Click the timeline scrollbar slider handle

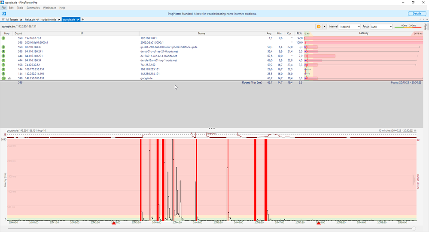click(x=414, y=229)
